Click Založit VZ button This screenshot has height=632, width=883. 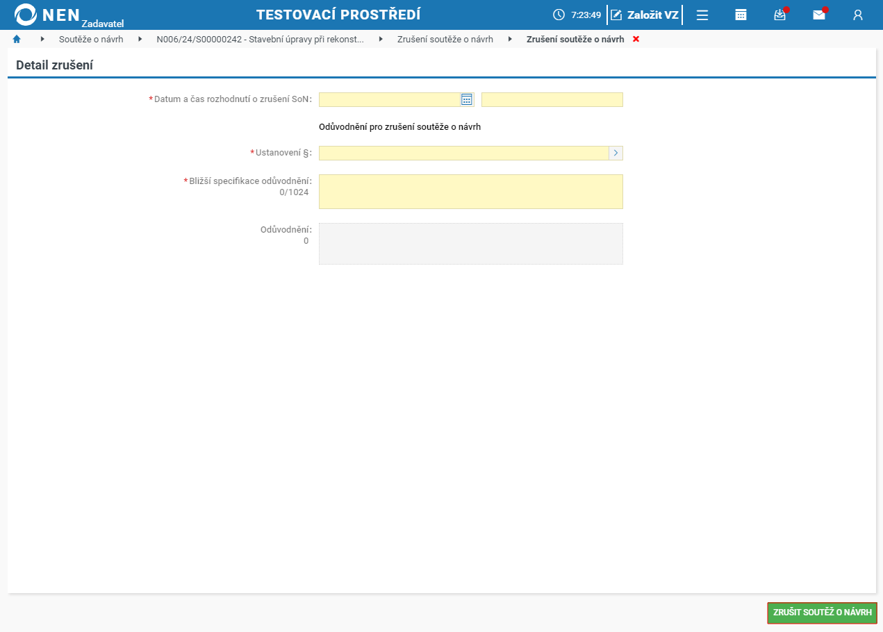[645, 15]
